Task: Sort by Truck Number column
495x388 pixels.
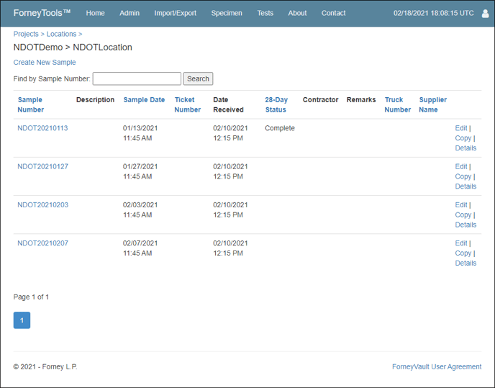Action: coord(397,104)
